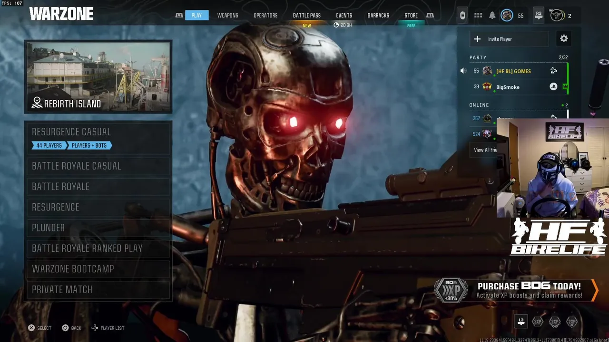Click the R3 button icon in top bar
The width and height of the screenshot is (609, 342).
point(539,15)
